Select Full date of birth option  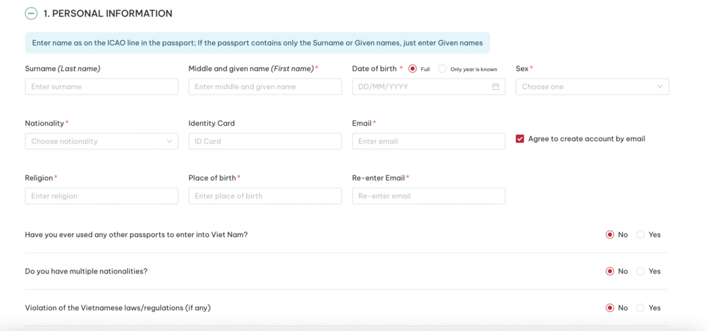coord(413,69)
